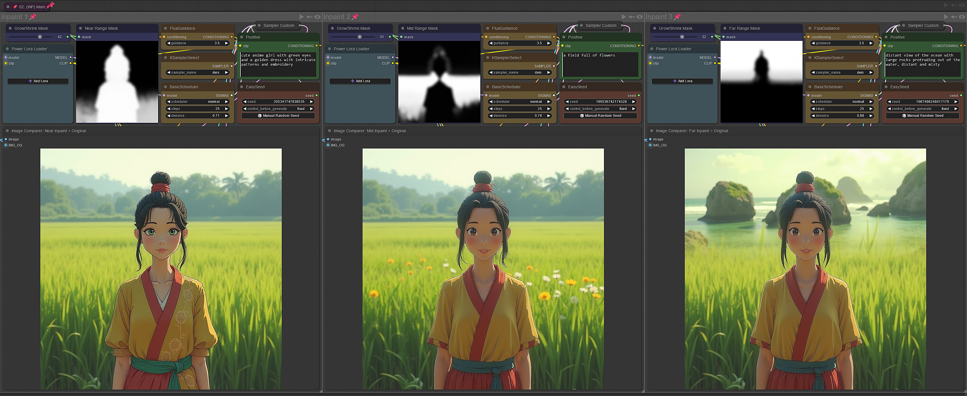Click the pin icon beside Inpaint 1 title
Viewport: 967px width, 396px height.
click(x=33, y=17)
